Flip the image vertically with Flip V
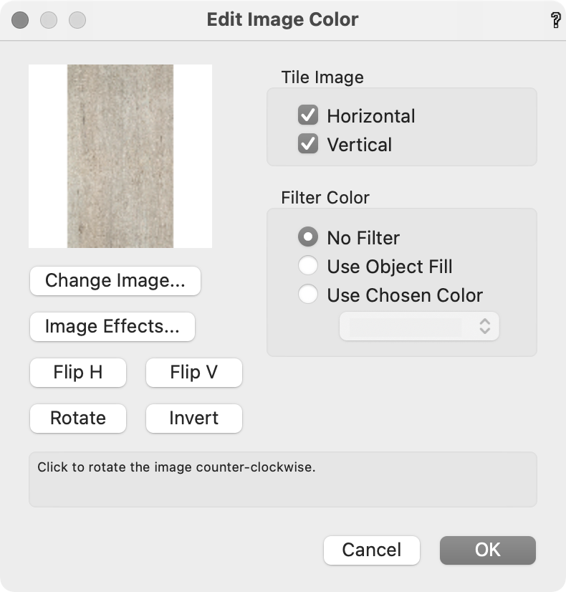Screen dimensions: 566x592 pyautogui.click(x=194, y=373)
